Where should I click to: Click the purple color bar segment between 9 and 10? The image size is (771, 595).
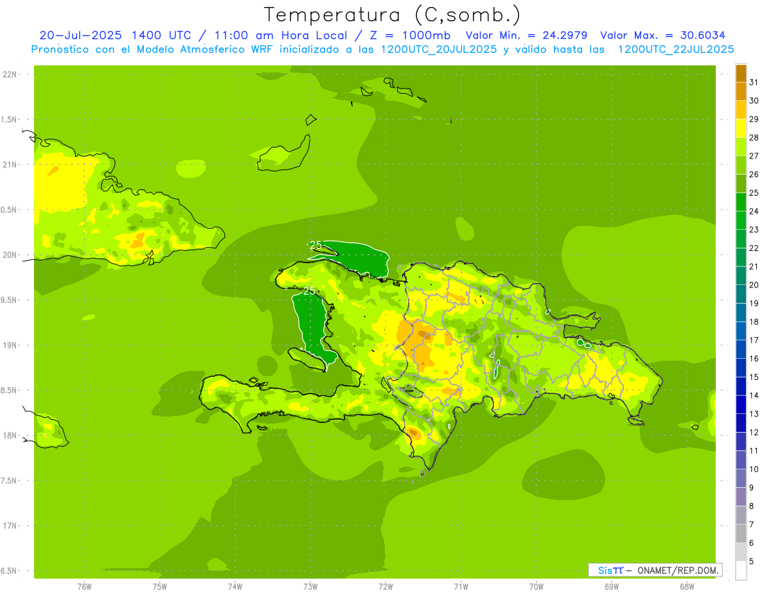(x=741, y=478)
